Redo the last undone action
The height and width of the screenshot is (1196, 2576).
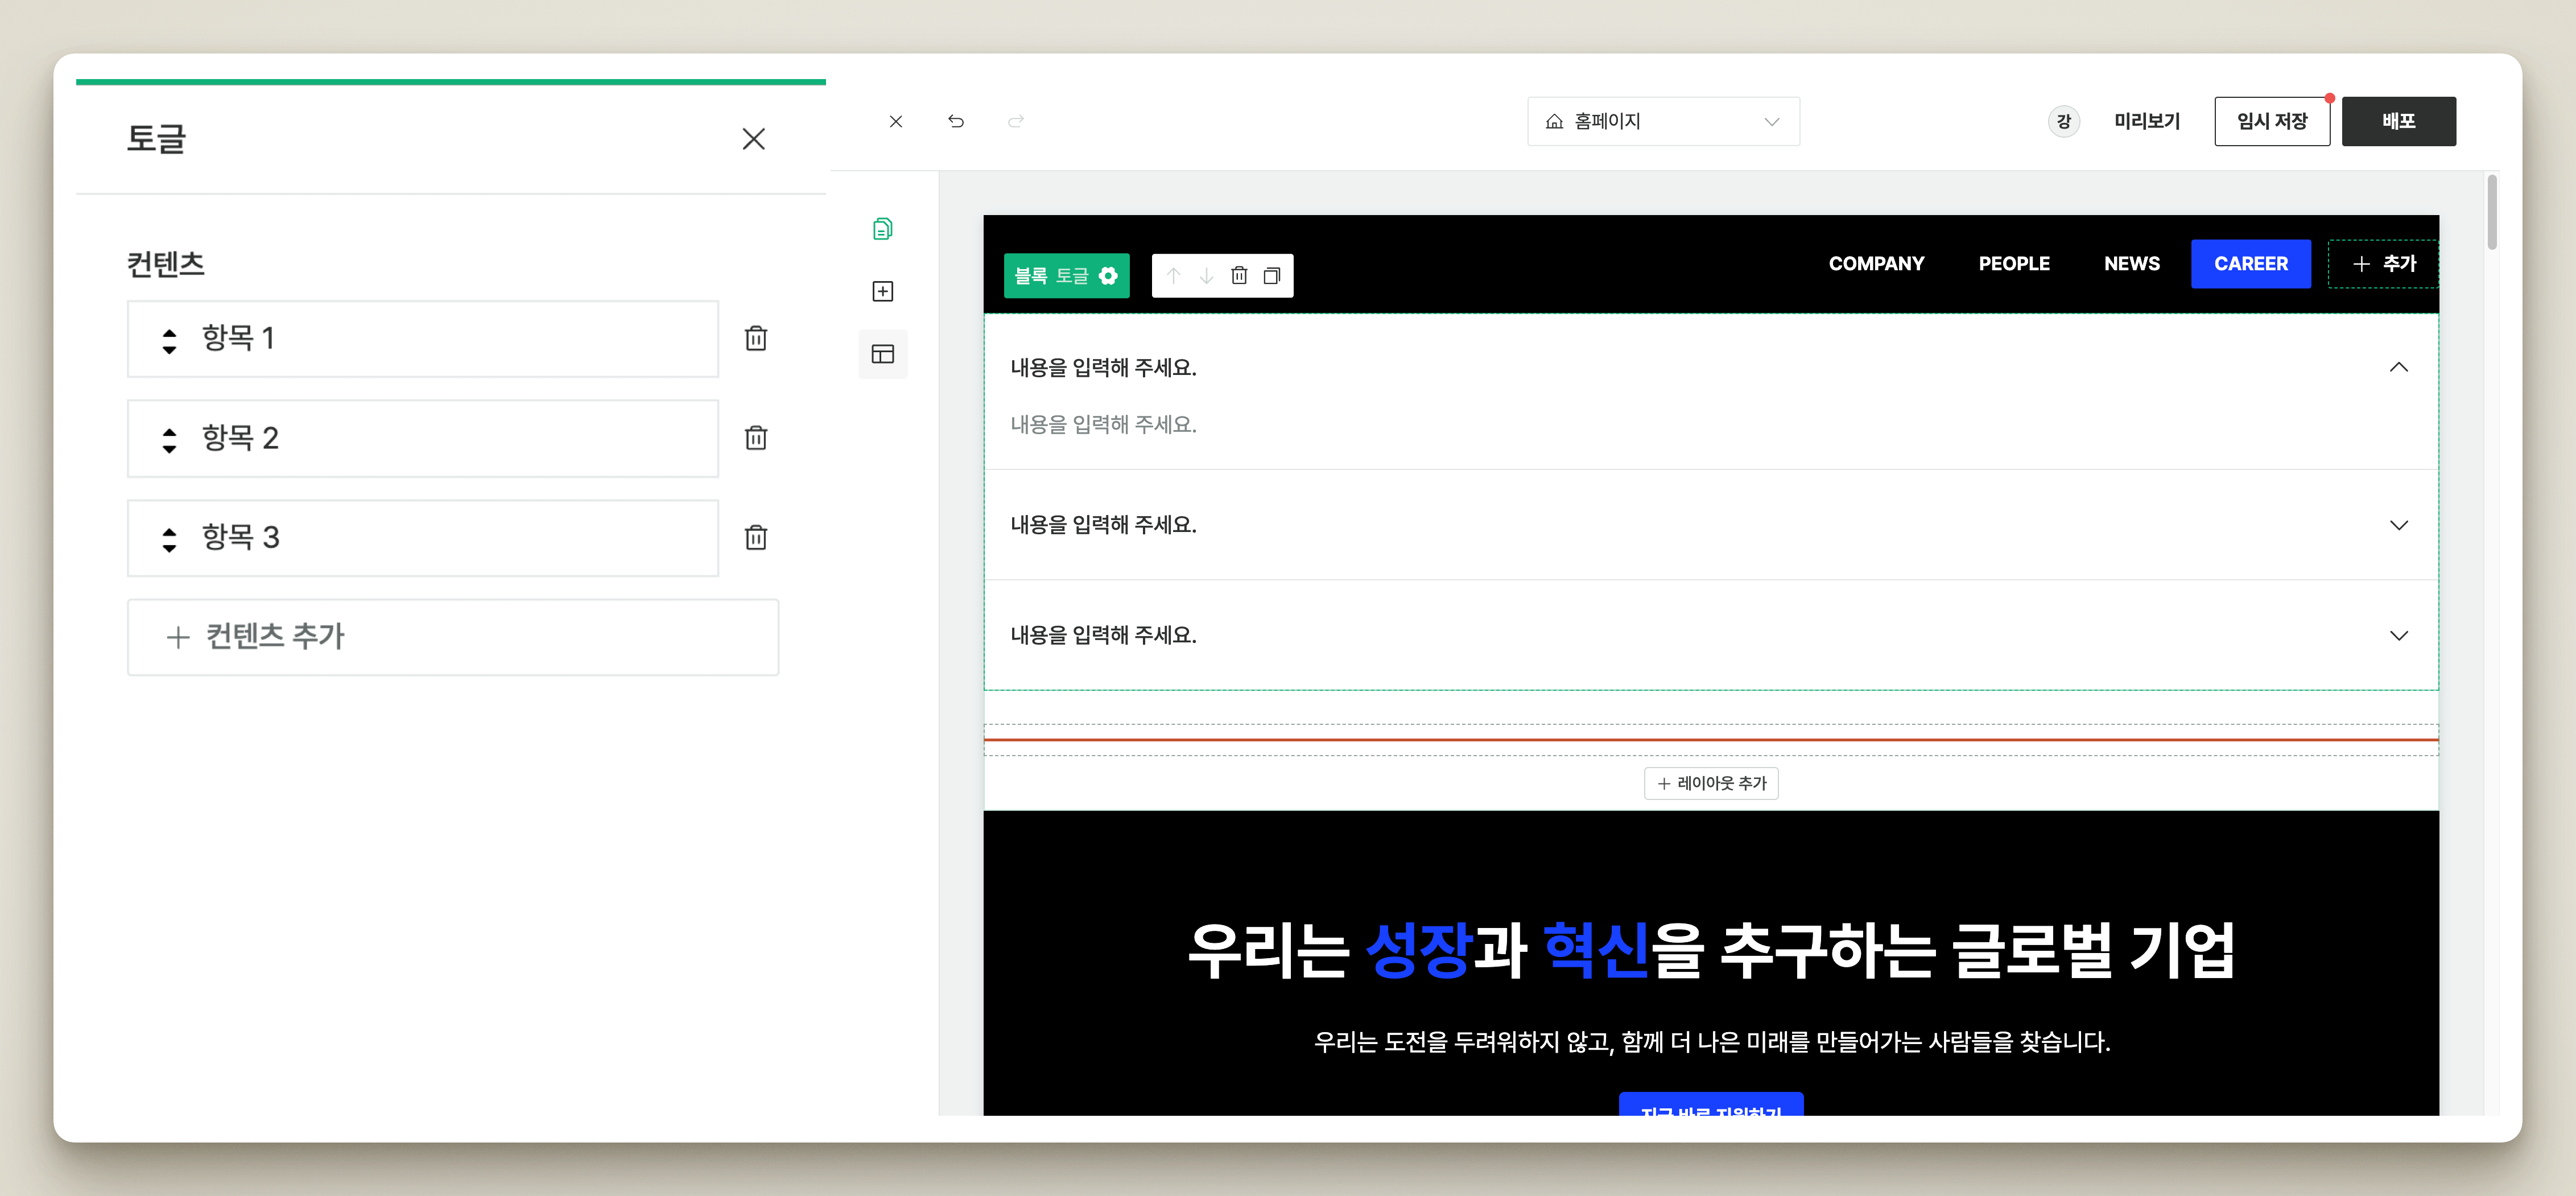[x=1016, y=121]
